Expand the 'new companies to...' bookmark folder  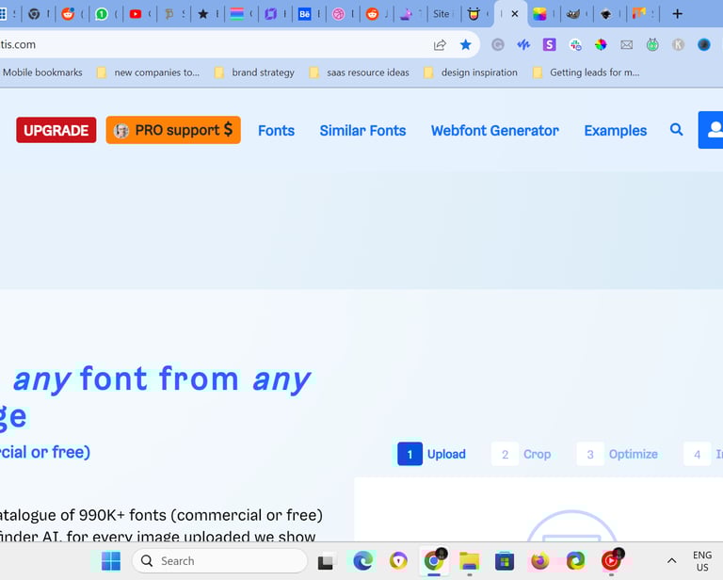(149, 72)
